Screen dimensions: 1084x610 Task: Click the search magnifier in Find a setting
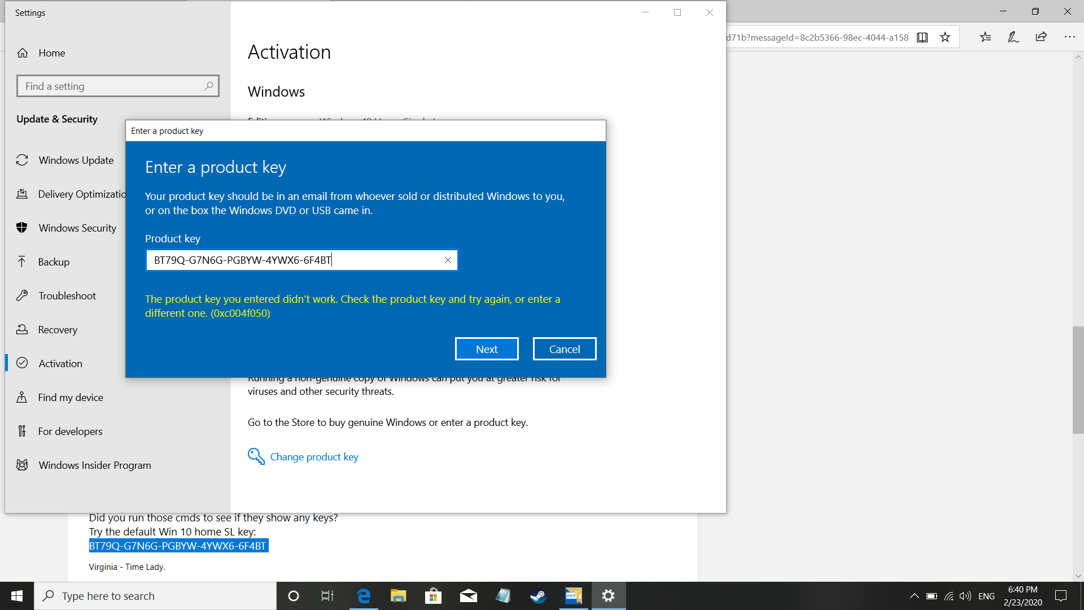(x=209, y=86)
